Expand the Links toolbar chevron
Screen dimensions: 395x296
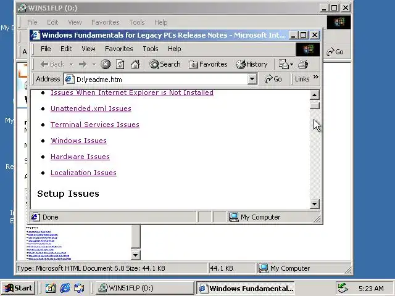316,77
